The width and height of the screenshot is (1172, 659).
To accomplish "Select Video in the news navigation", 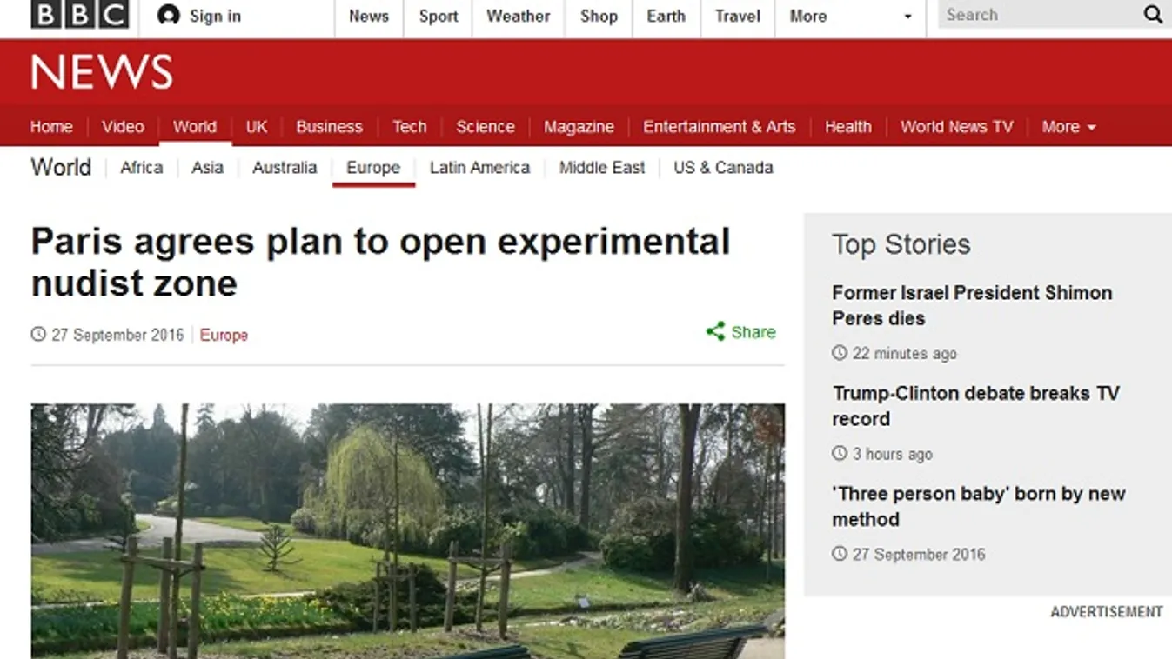I will (123, 127).
